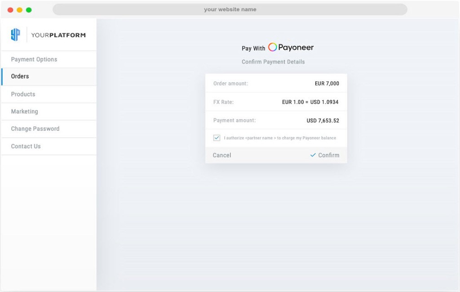Viewport: 460px width, 292px height.
Task: Select the EUR 7,000 order amount
Action: point(327,83)
